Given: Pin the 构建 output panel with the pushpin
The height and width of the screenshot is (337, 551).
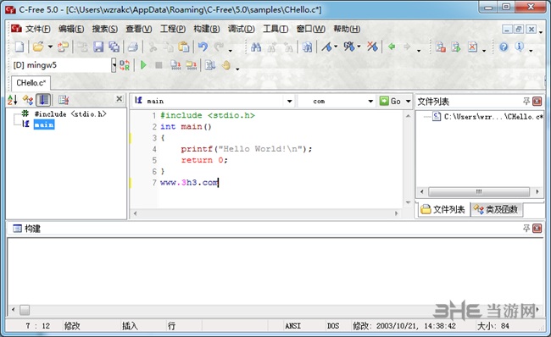Looking at the screenshot, I should coord(526,229).
